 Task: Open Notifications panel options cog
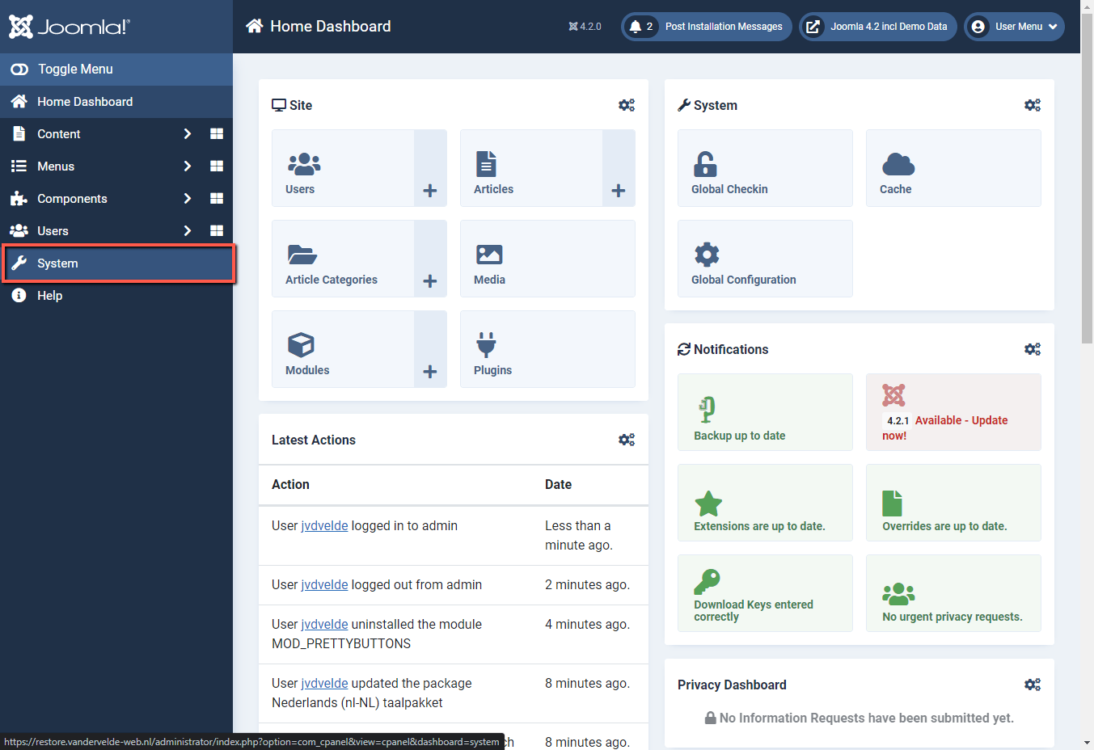click(x=1033, y=348)
